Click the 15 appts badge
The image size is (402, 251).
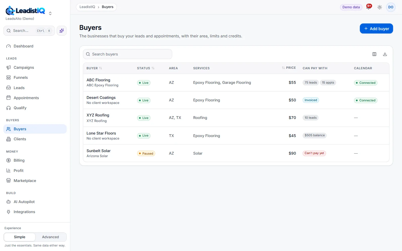(x=328, y=83)
